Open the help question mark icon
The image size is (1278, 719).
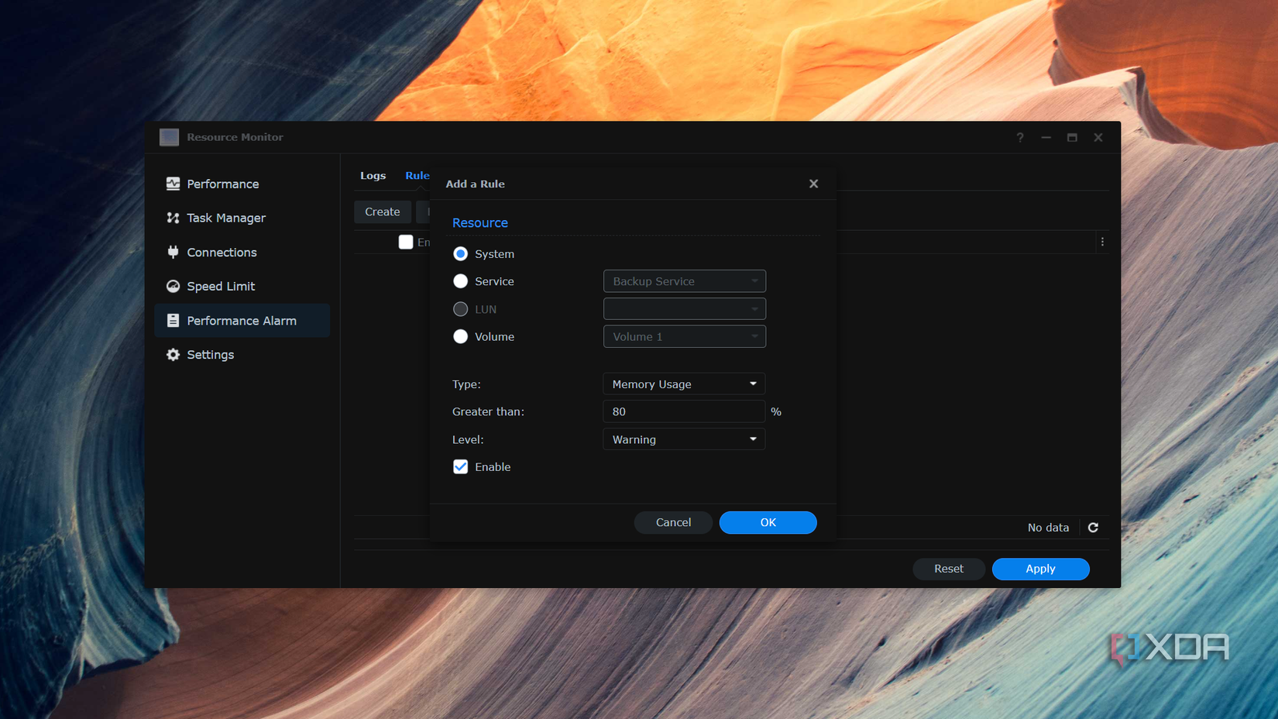pyautogui.click(x=1020, y=137)
